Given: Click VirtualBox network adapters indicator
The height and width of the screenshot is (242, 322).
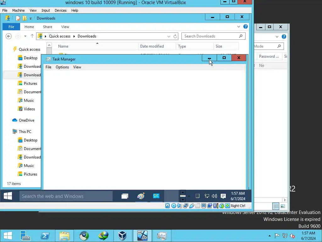Looking at the screenshot, I should coord(186,205).
